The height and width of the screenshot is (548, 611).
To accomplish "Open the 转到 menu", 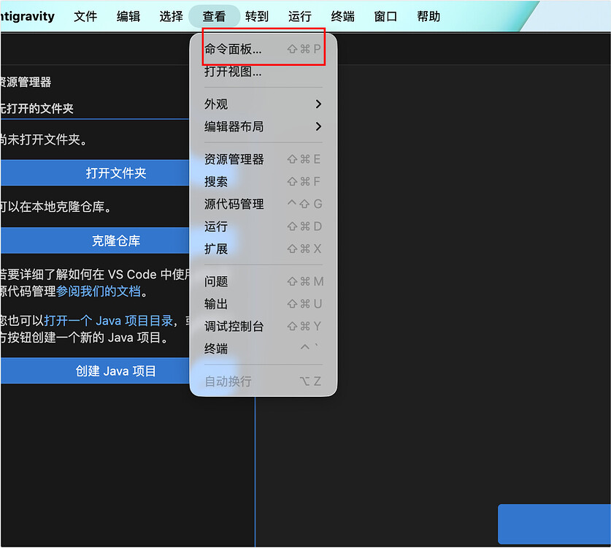I will pos(257,16).
